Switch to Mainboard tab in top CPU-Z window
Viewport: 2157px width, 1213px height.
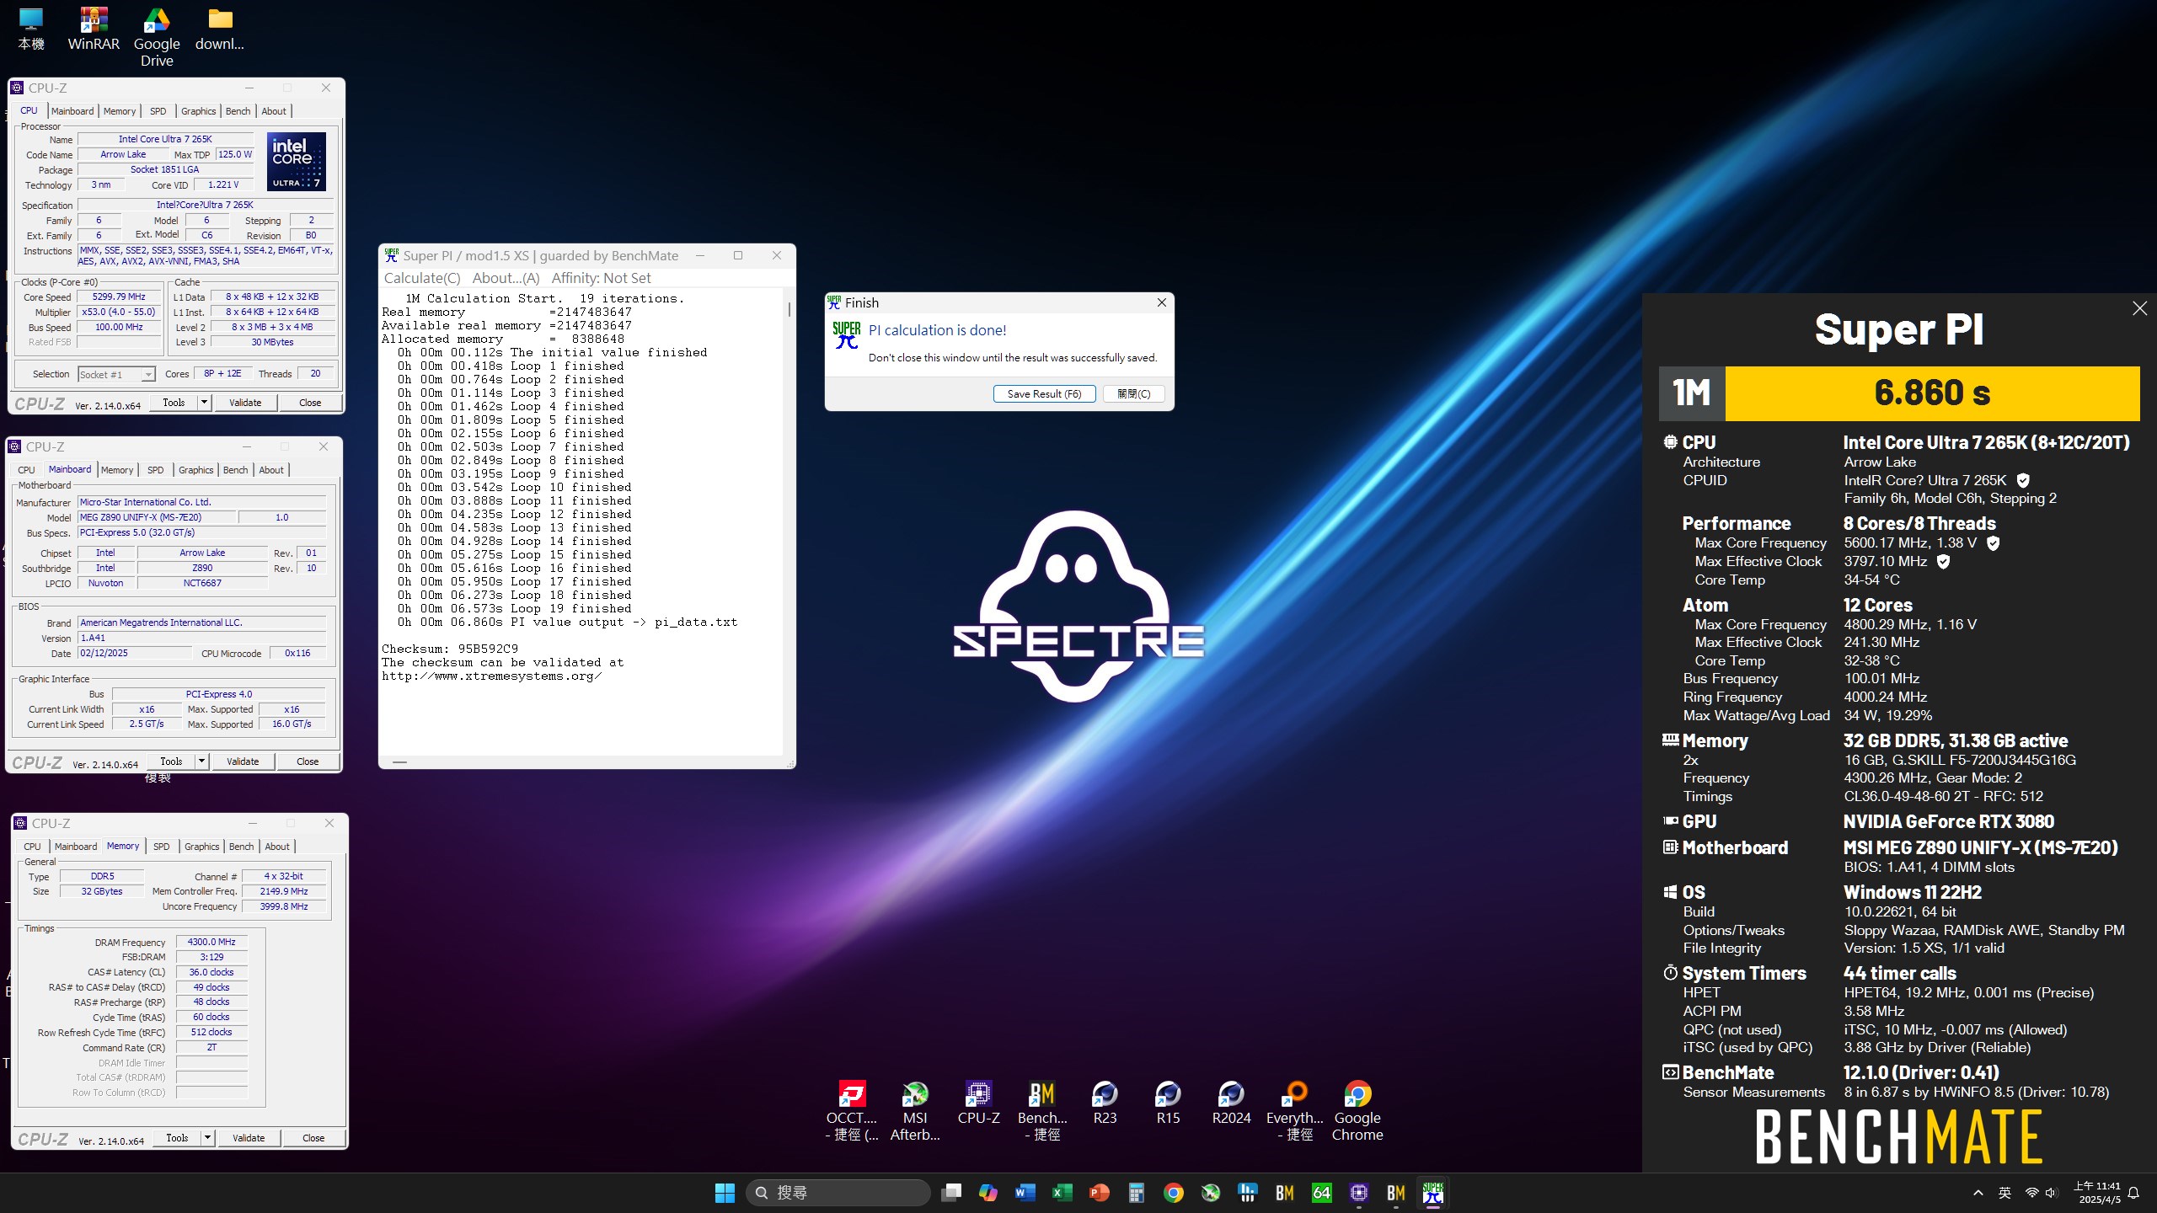tap(72, 111)
